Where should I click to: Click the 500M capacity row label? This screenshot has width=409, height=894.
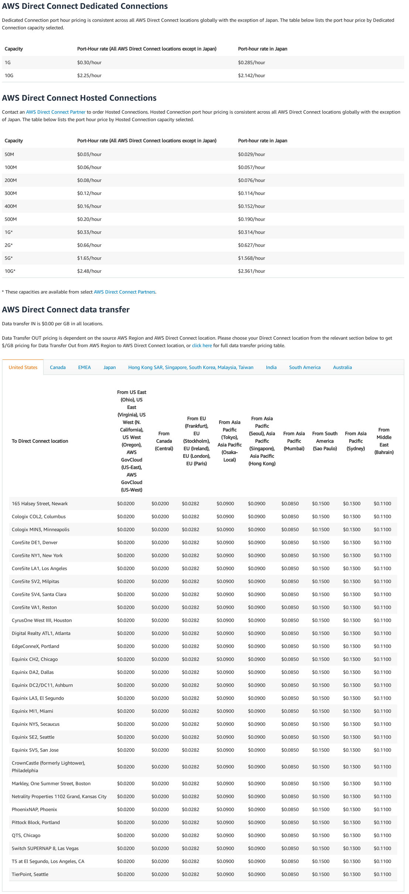(x=11, y=219)
